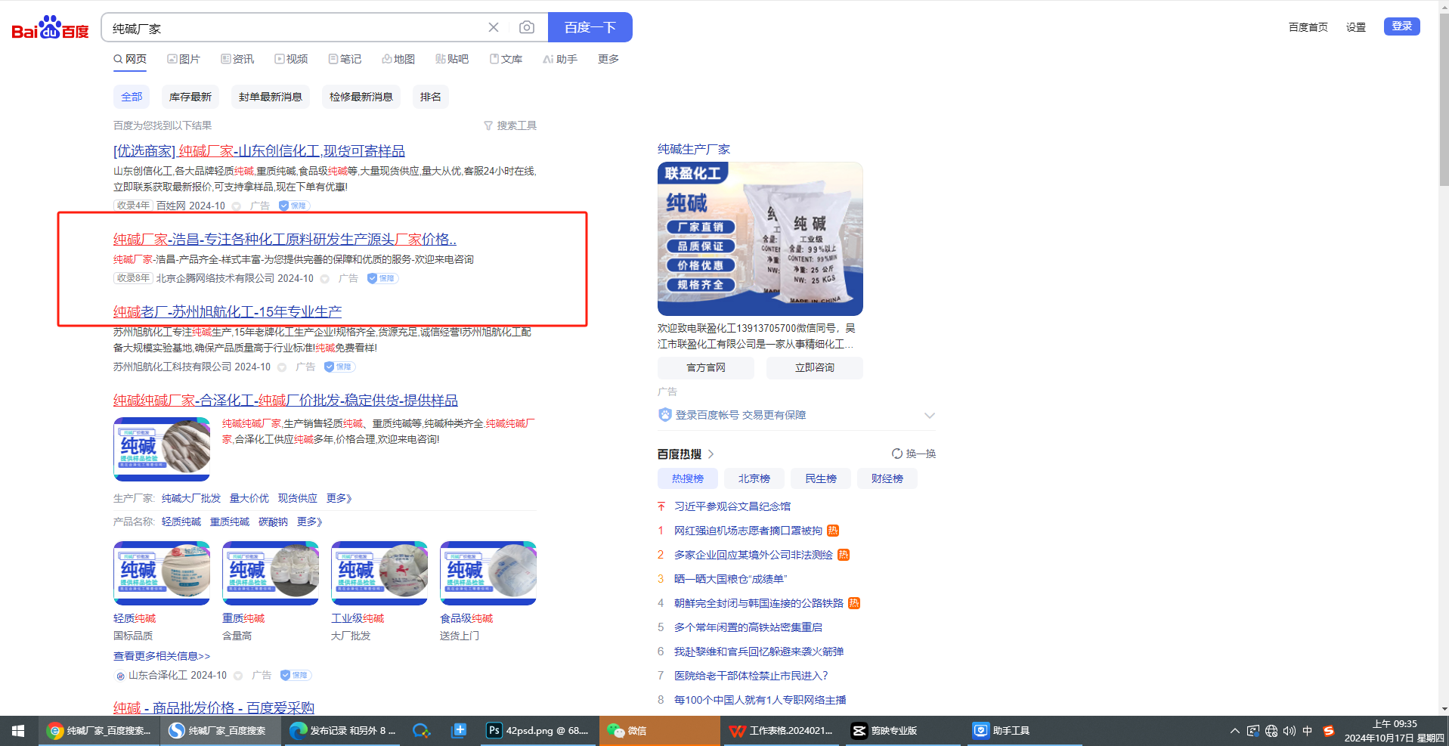The width and height of the screenshot is (1449, 746).
Task: Click the 百度一下 search button
Action: [590, 27]
